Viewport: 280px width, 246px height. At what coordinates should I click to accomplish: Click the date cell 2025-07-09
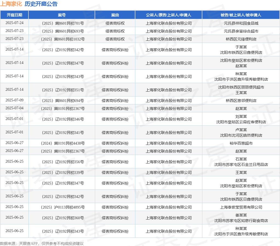[14, 100]
